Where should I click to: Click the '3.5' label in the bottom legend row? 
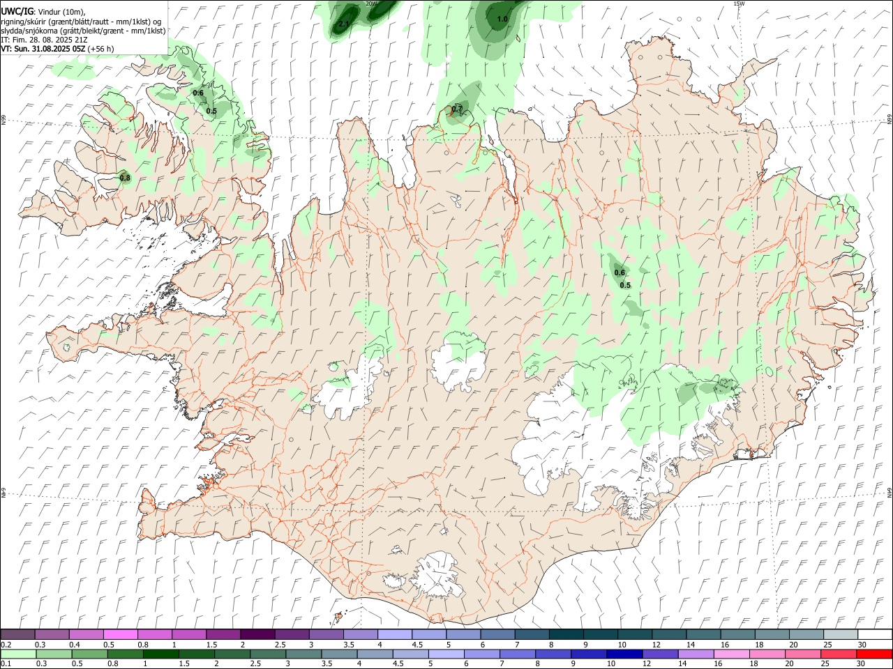click(x=326, y=664)
